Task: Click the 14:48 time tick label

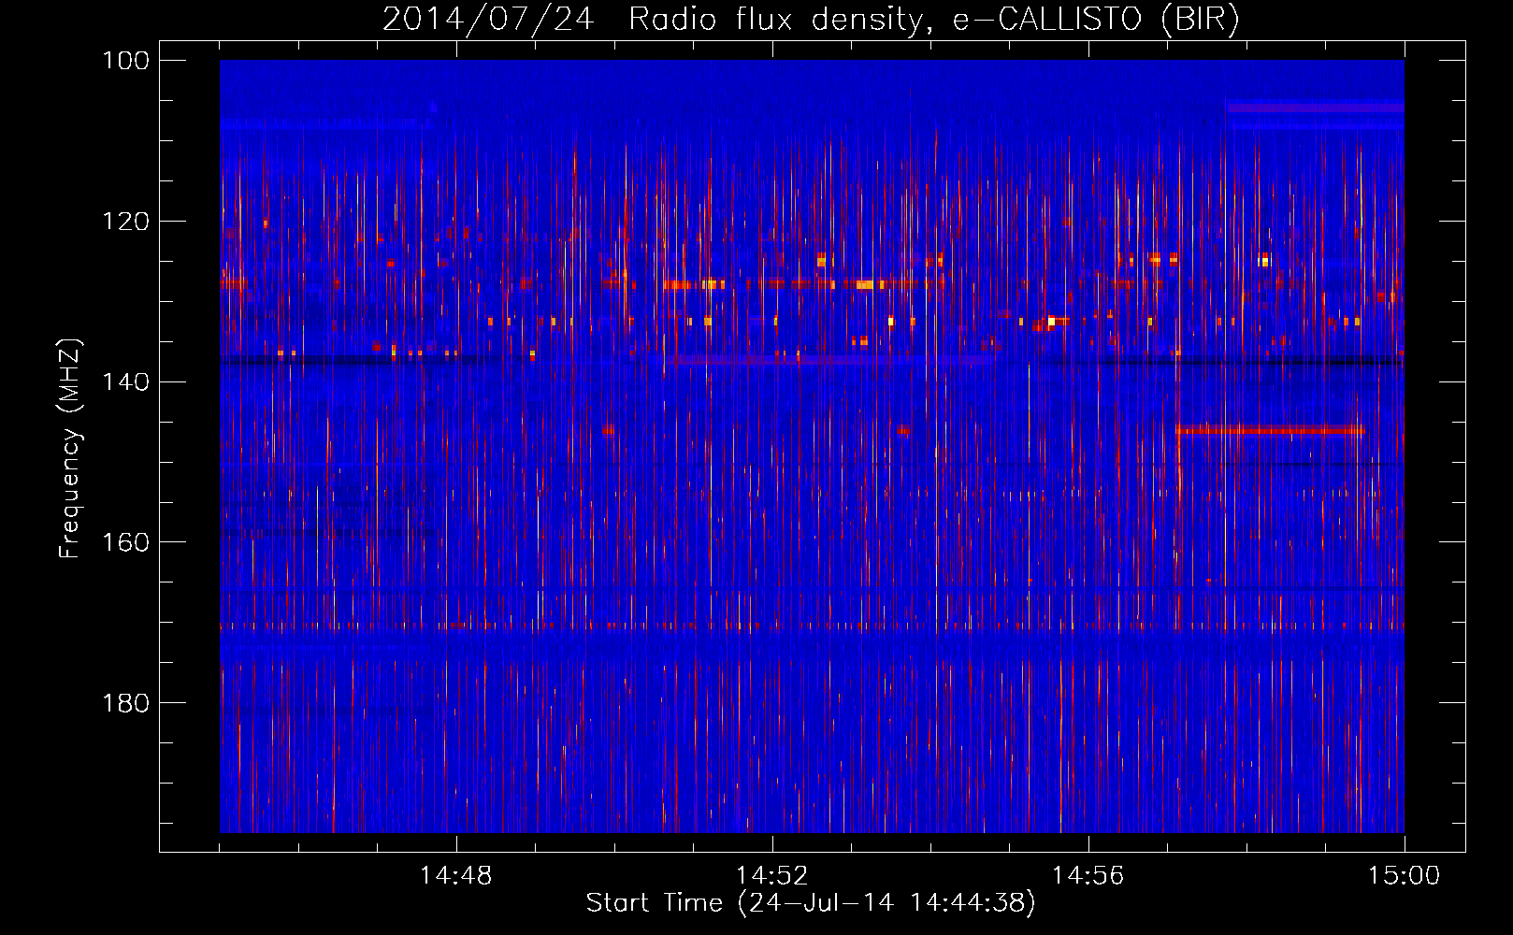Action: click(456, 876)
